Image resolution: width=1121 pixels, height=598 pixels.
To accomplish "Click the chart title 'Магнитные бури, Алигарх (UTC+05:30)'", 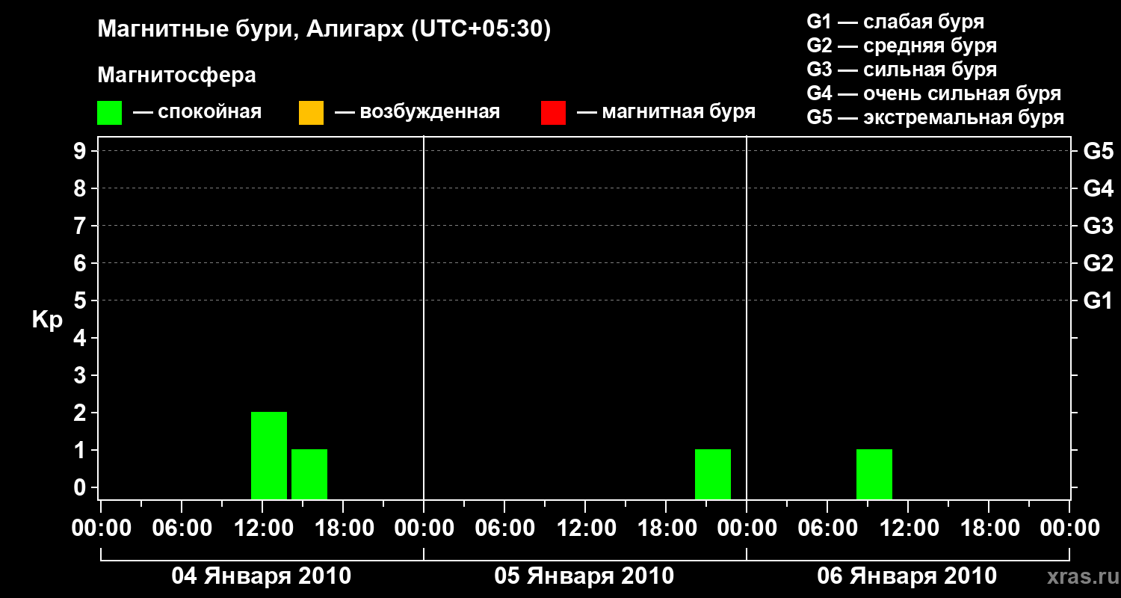I will (324, 30).
